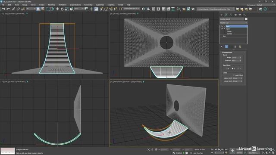This screenshot has width=276, height=155.
Task: Select the Select and Link tool
Action: [13, 9]
